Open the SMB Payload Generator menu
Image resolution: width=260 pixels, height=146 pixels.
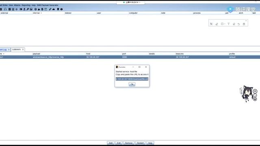pos(48,5)
